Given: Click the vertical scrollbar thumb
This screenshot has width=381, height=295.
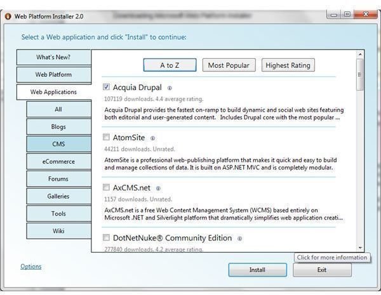Looking at the screenshot, I should click(x=360, y=74).
